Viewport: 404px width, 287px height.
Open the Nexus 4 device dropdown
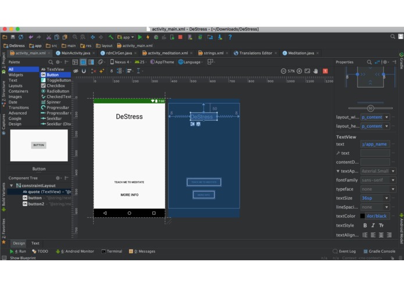pos(120,62)
